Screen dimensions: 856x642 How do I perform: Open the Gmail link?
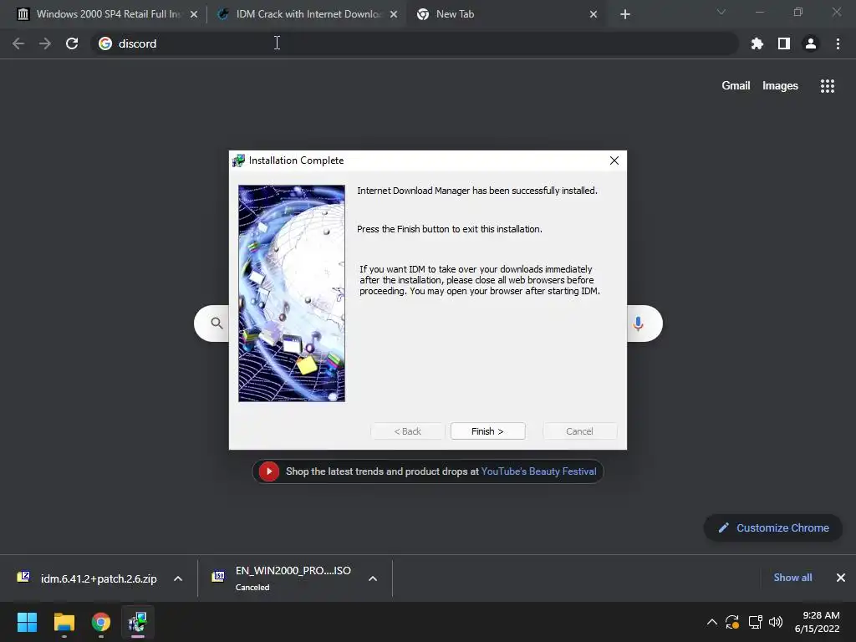(x=736, y=86)
